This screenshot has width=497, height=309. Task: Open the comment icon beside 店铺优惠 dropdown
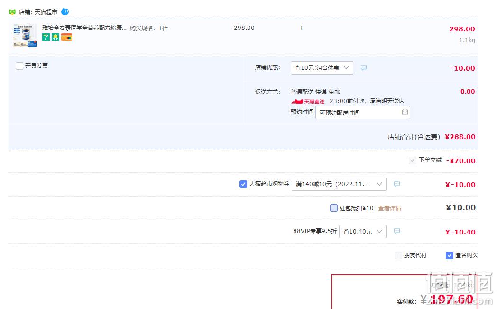[364, 67]
